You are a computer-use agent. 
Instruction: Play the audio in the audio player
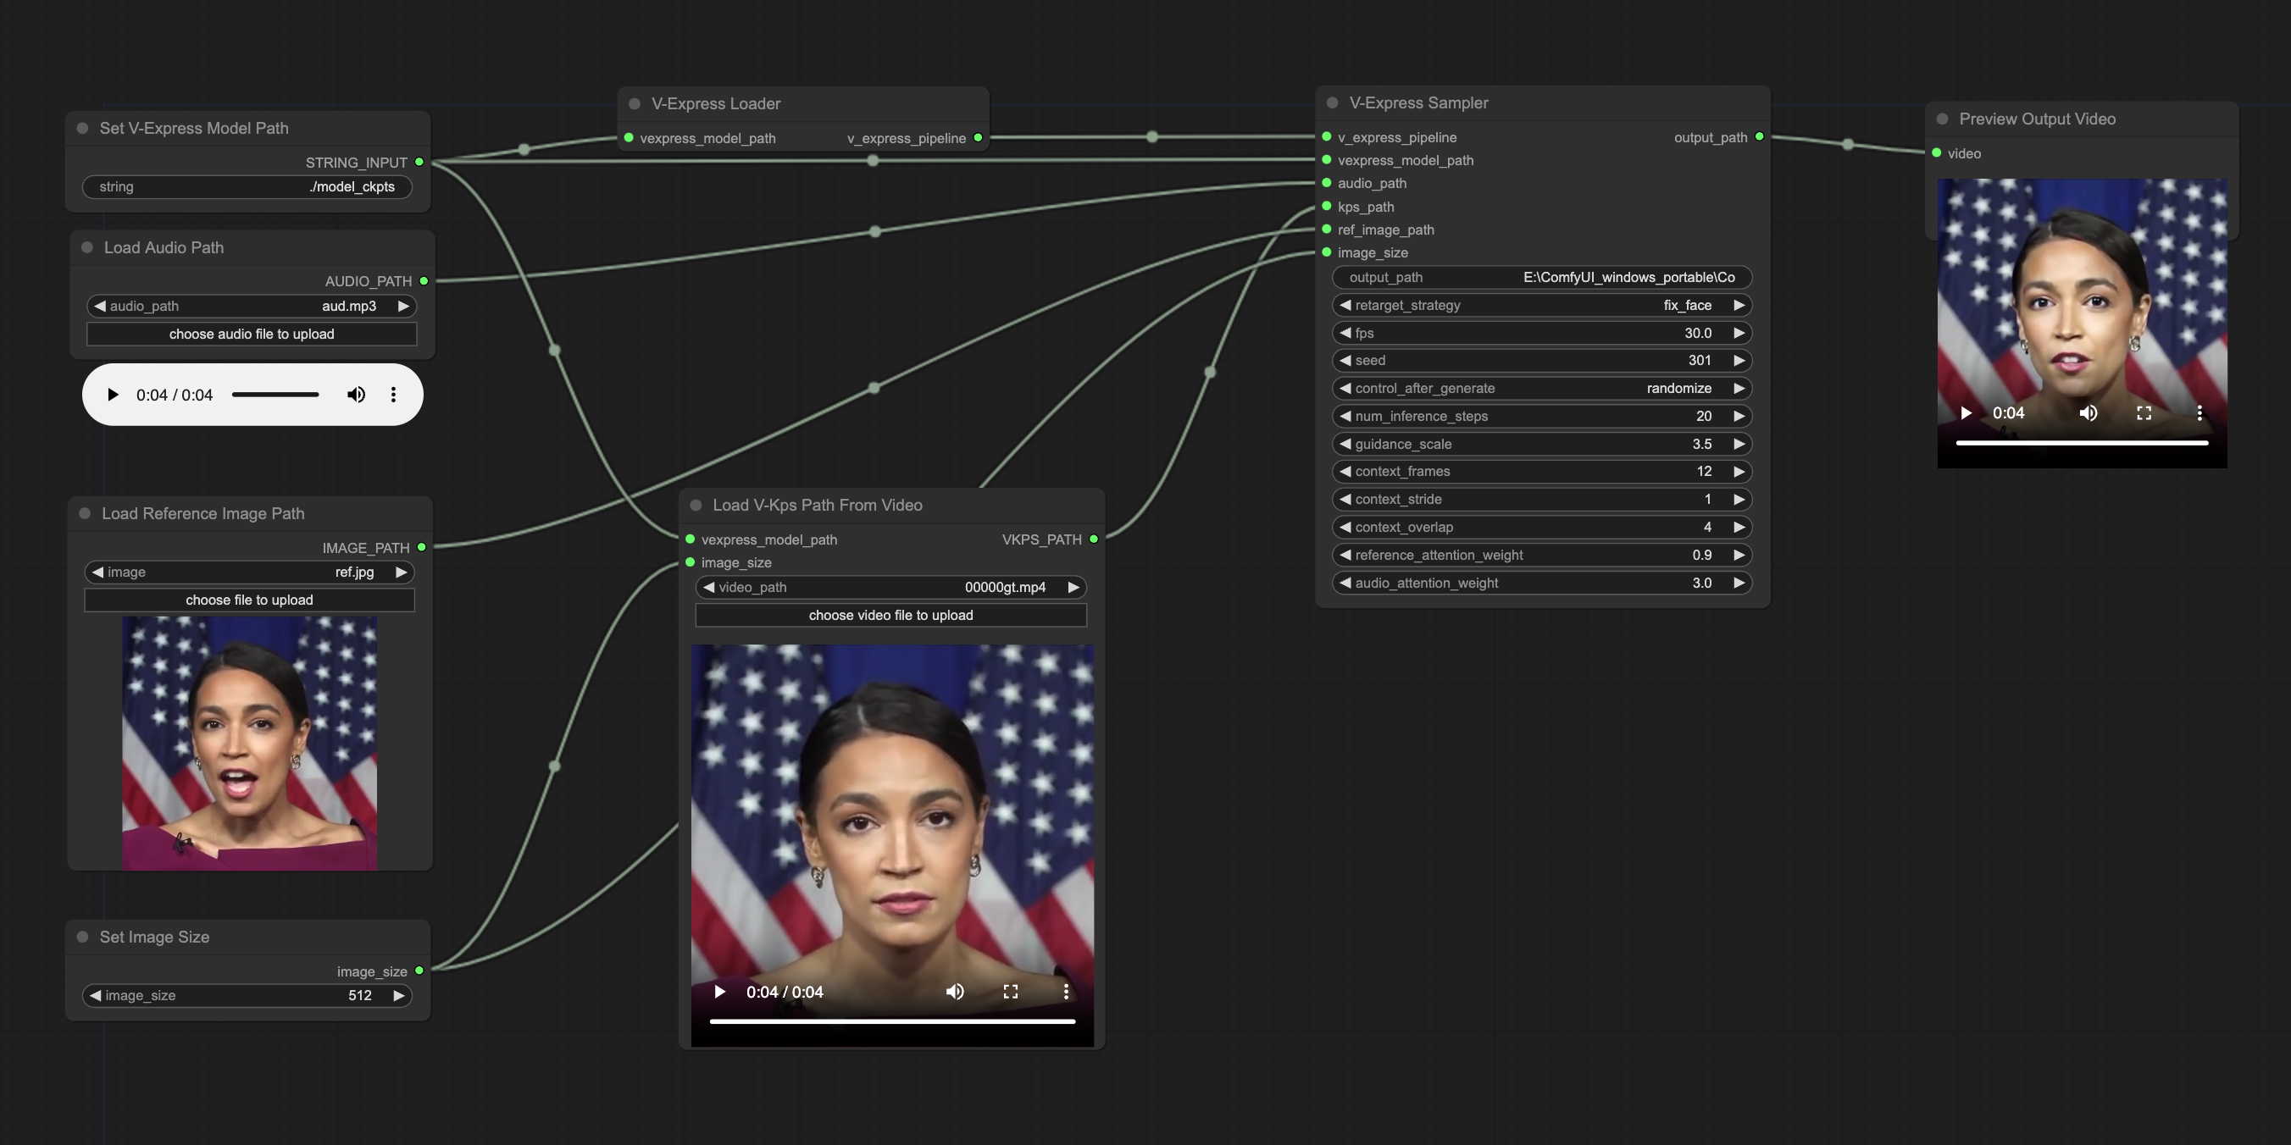tap(113, 395)
